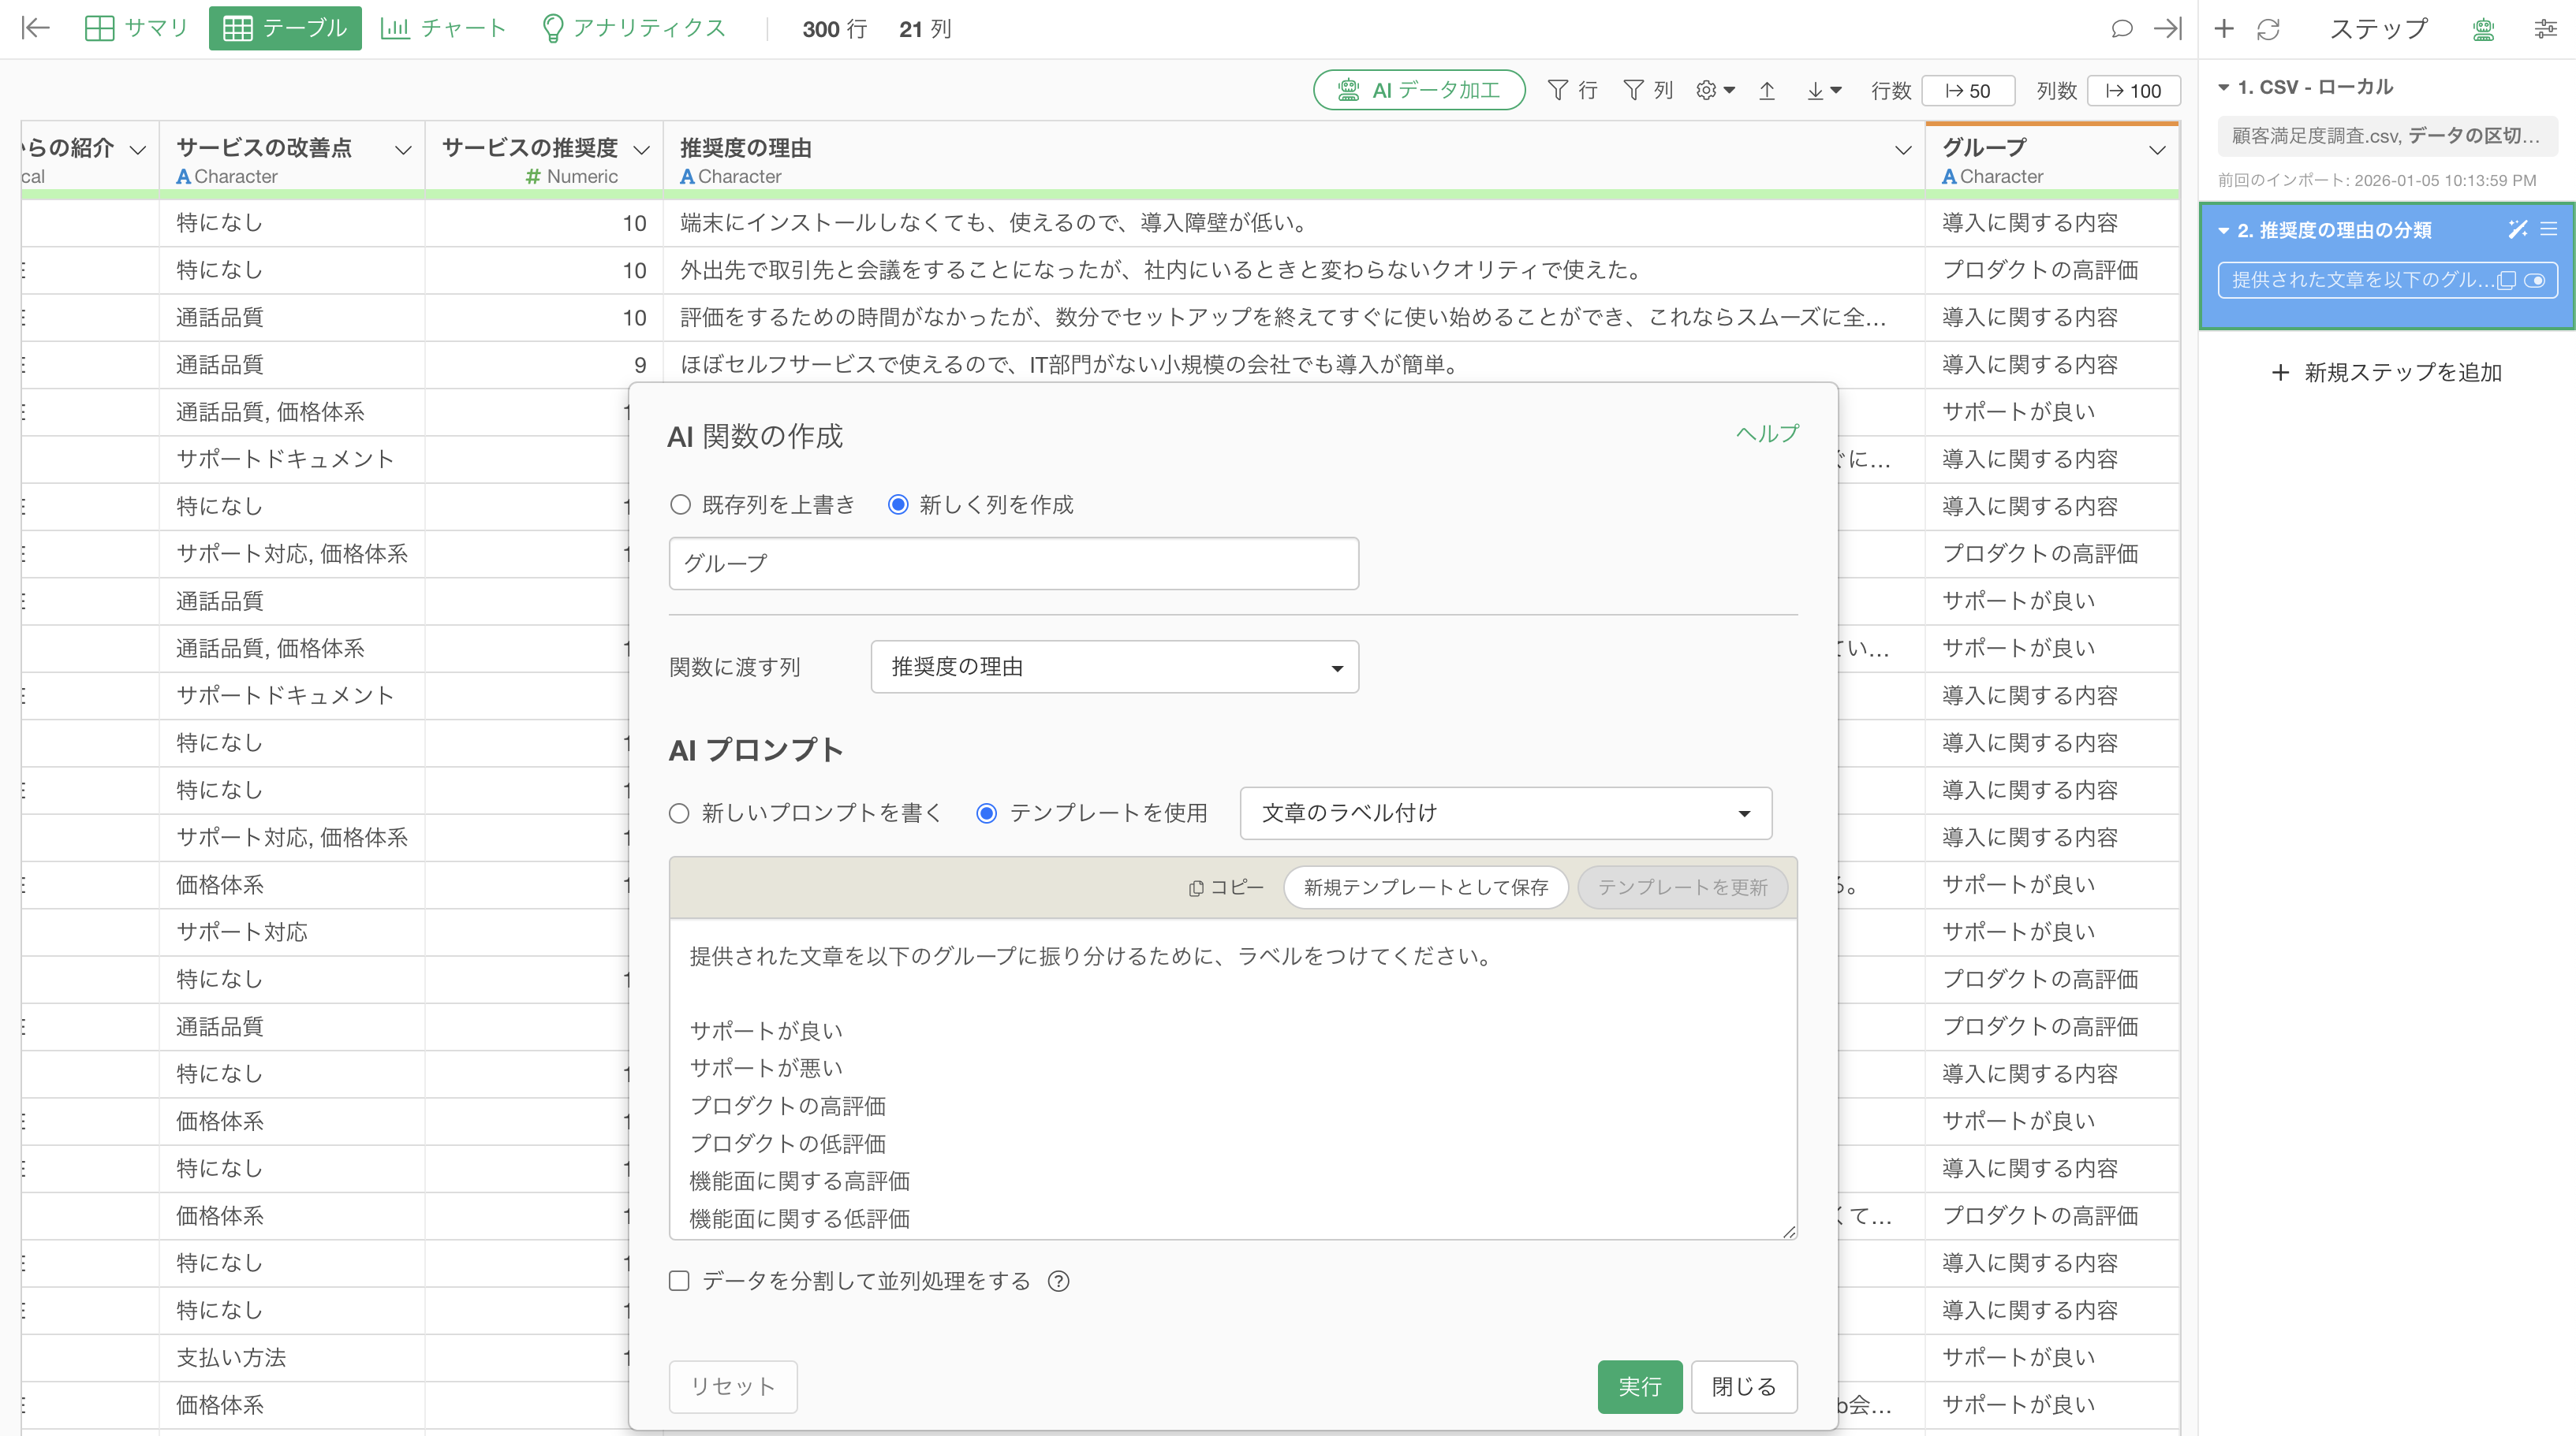Open 文章のラベル付け template dropdown
The width and height of the screenshot is (2576, 1436).
1505,813
